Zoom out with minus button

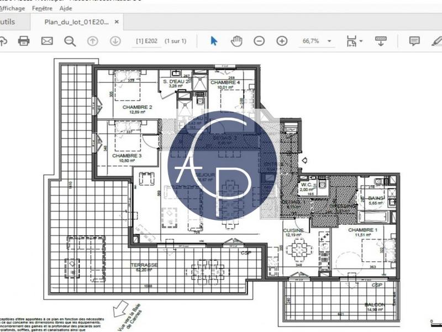click(259, 41)
